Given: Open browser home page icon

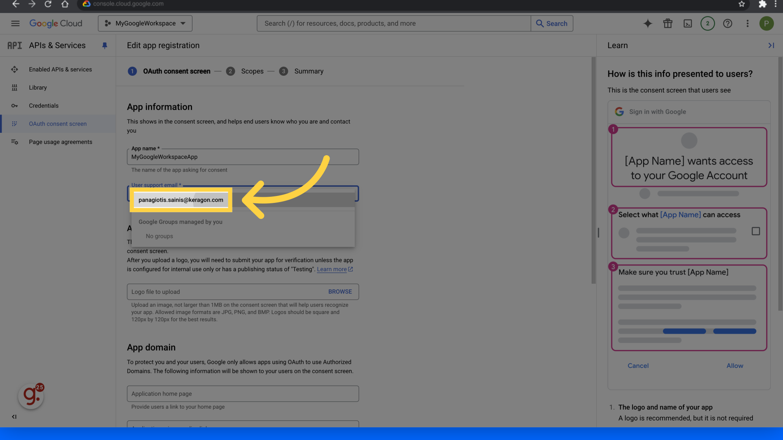Looking at the screenshot, I should pos(65,4).
